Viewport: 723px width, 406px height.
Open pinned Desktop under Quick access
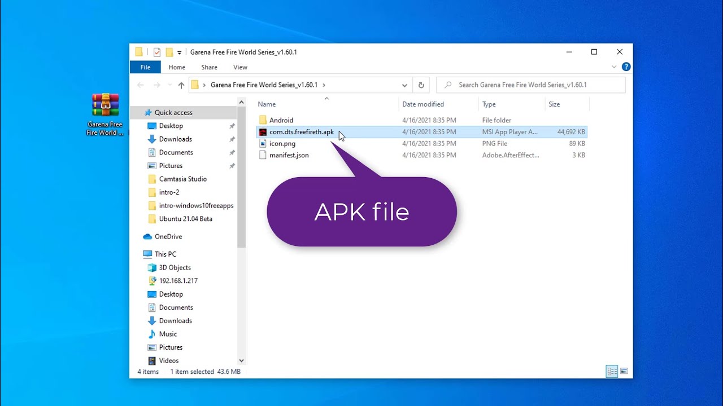(x=171, y=126)
